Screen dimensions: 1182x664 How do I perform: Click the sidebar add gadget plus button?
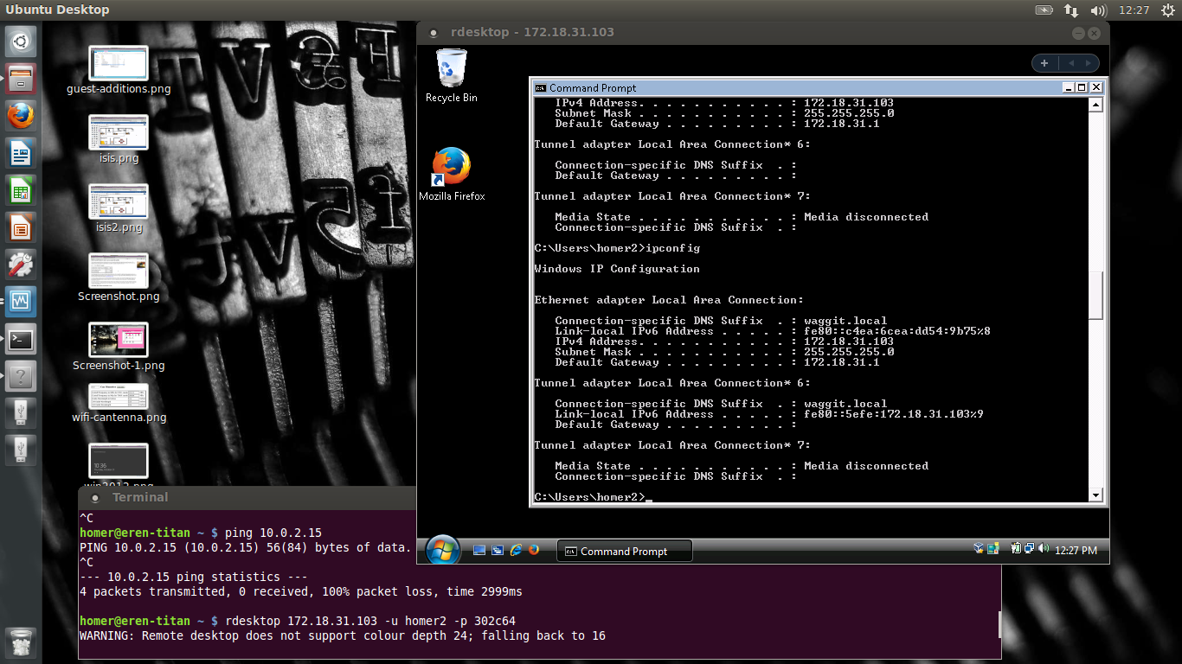click(x=1044, y=63)
